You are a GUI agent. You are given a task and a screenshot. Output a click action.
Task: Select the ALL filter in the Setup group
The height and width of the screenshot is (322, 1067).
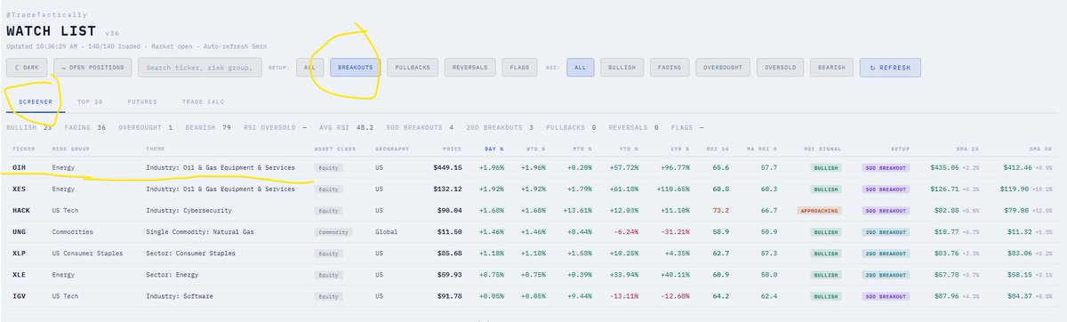(309, 68)
